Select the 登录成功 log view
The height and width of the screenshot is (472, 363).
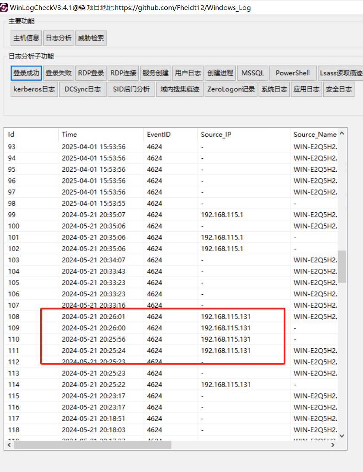tap(26, 73)
